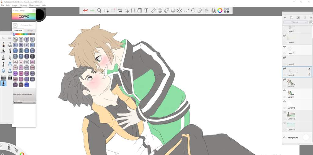
Task: Add a new layer with plus icon
Action: tap(285, 18)
